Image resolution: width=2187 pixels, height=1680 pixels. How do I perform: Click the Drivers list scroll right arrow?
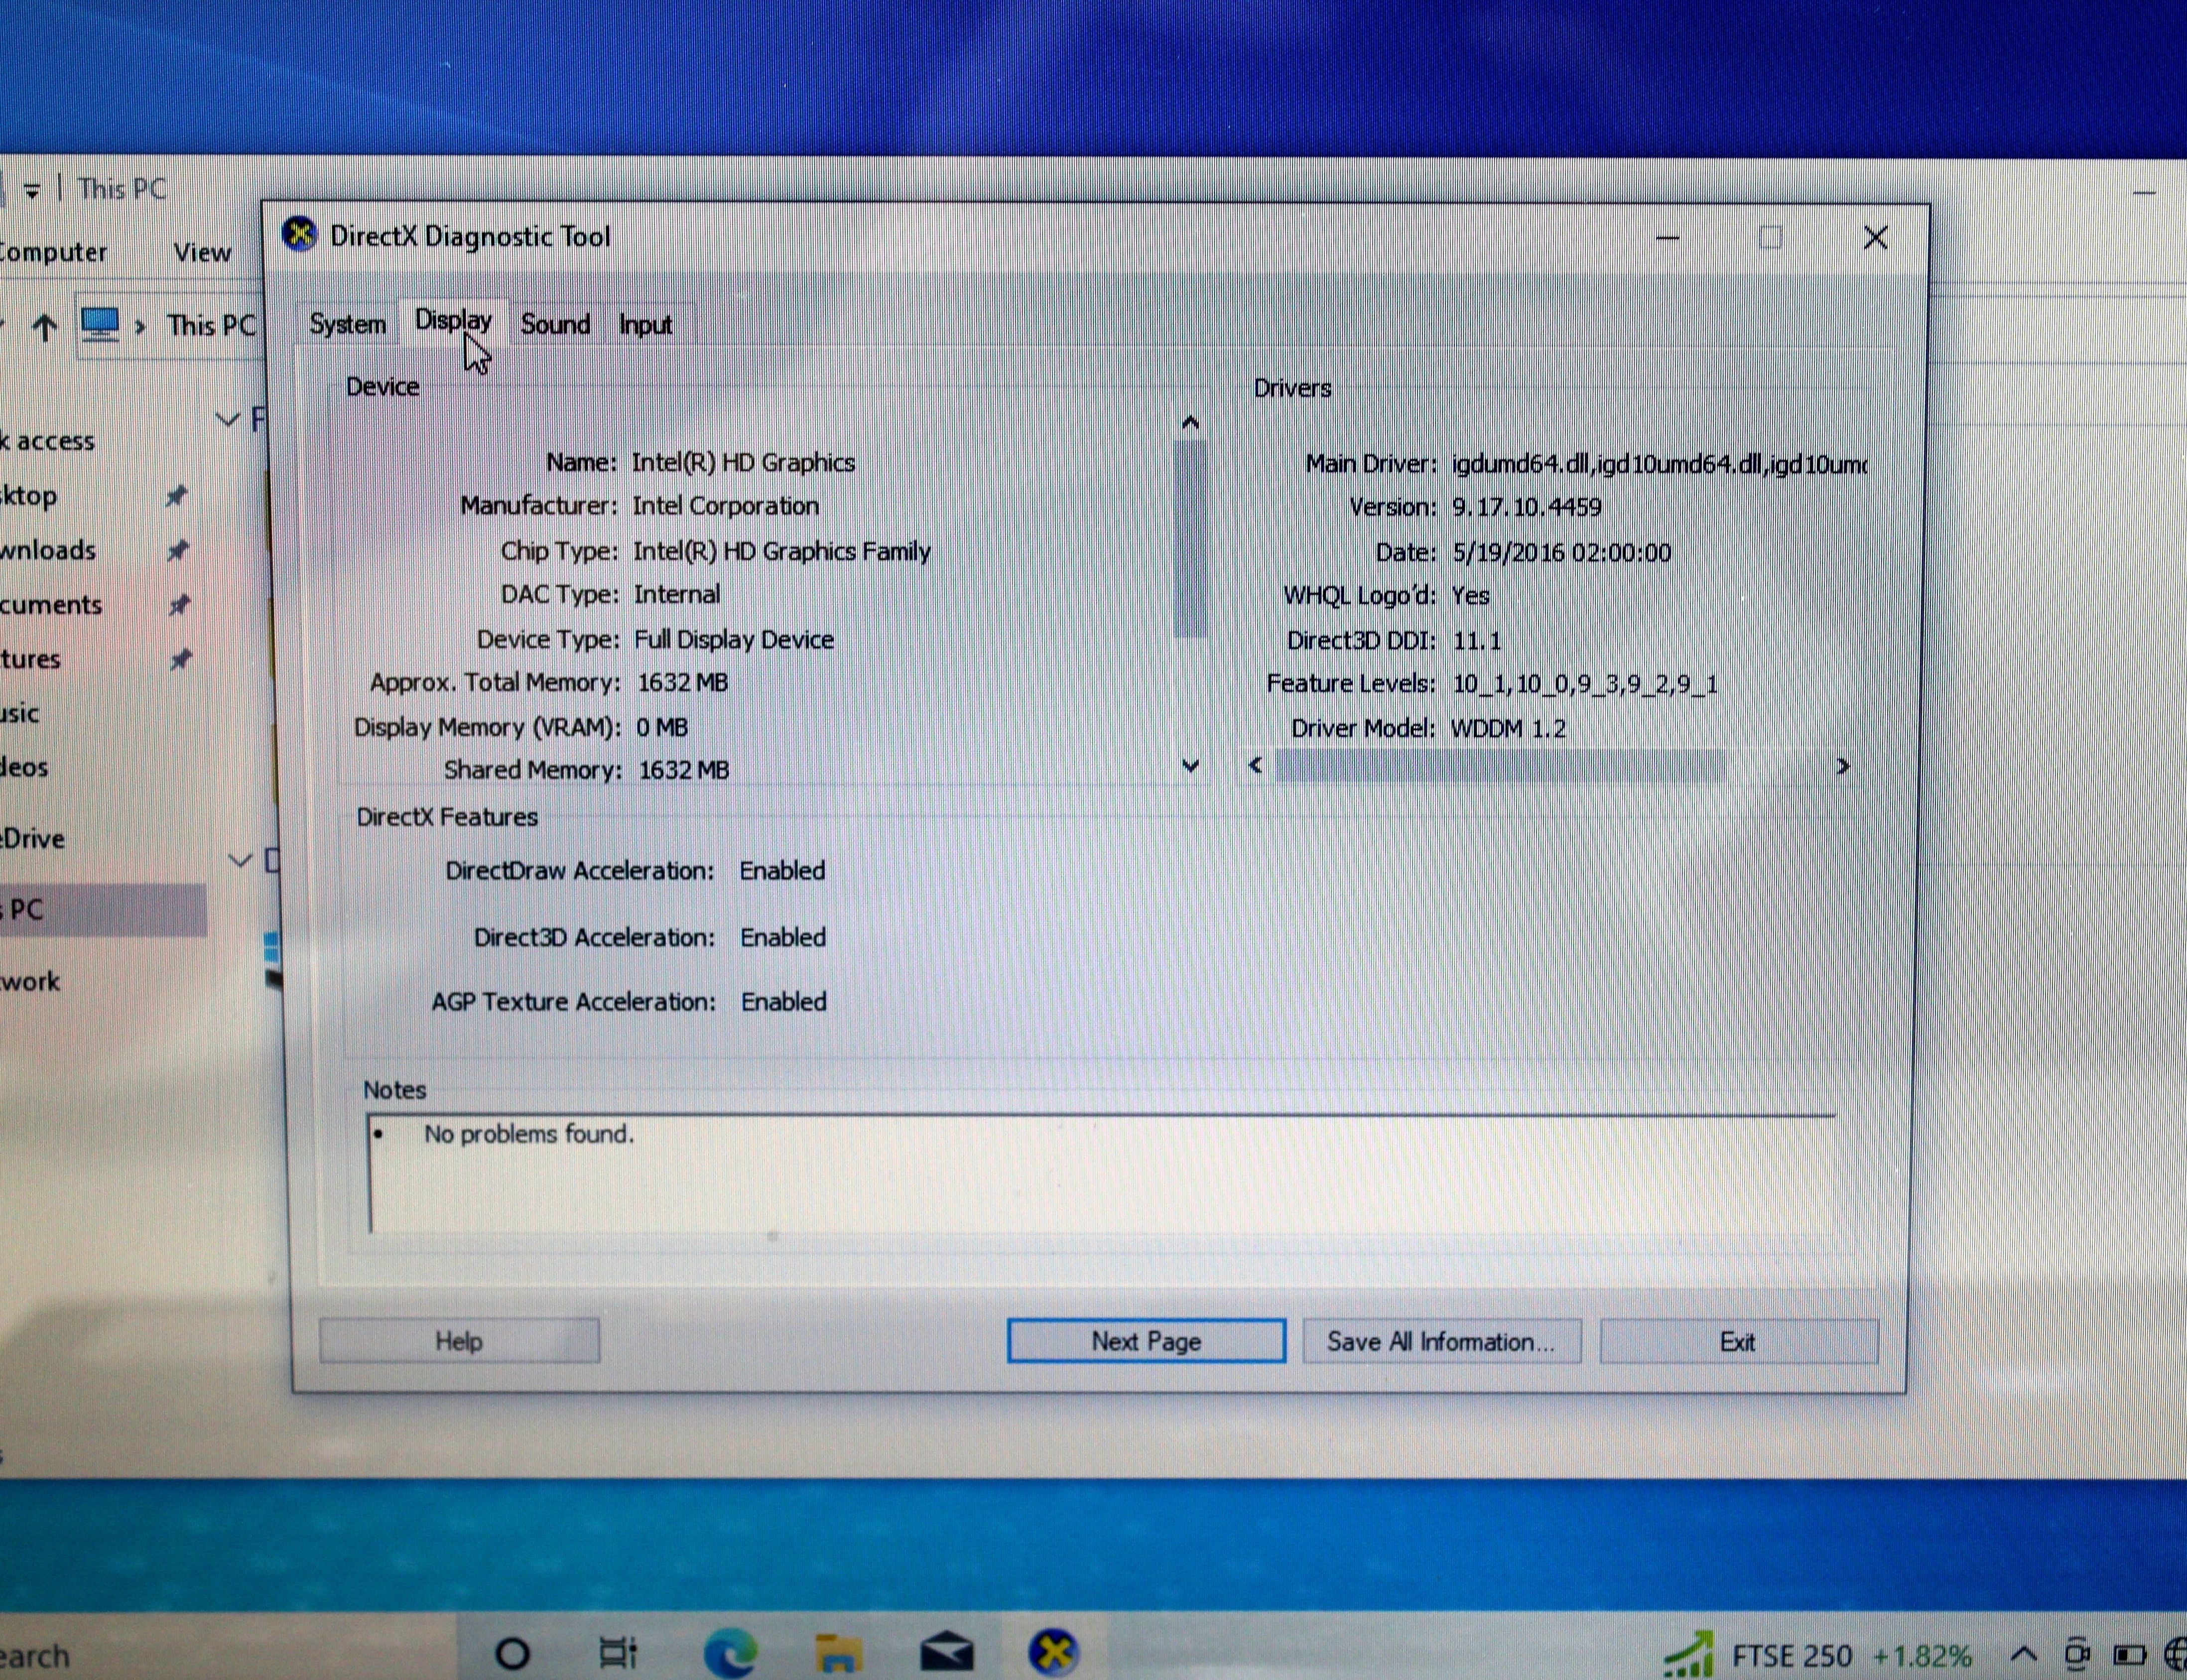(x=1842, y=766)
